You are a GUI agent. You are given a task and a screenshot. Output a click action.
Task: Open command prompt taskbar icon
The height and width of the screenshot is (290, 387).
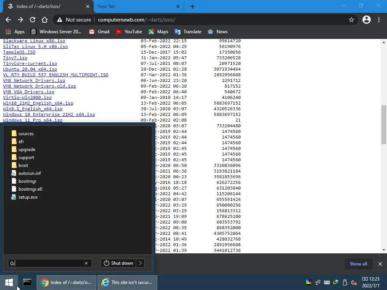pyautogui.click(x=27, y=282)
